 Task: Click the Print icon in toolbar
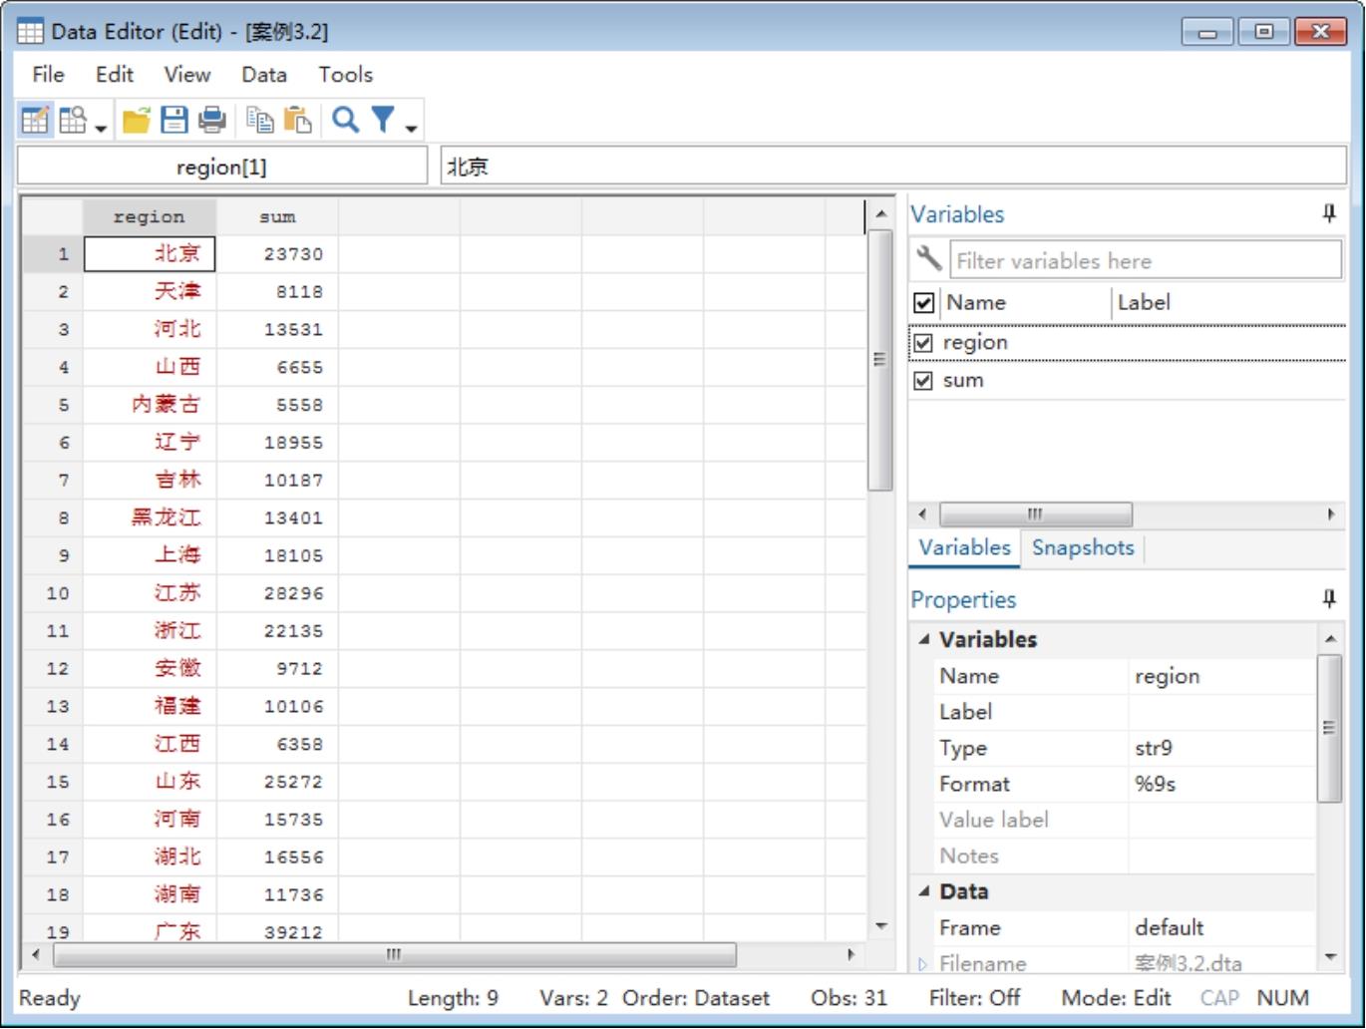211,121
